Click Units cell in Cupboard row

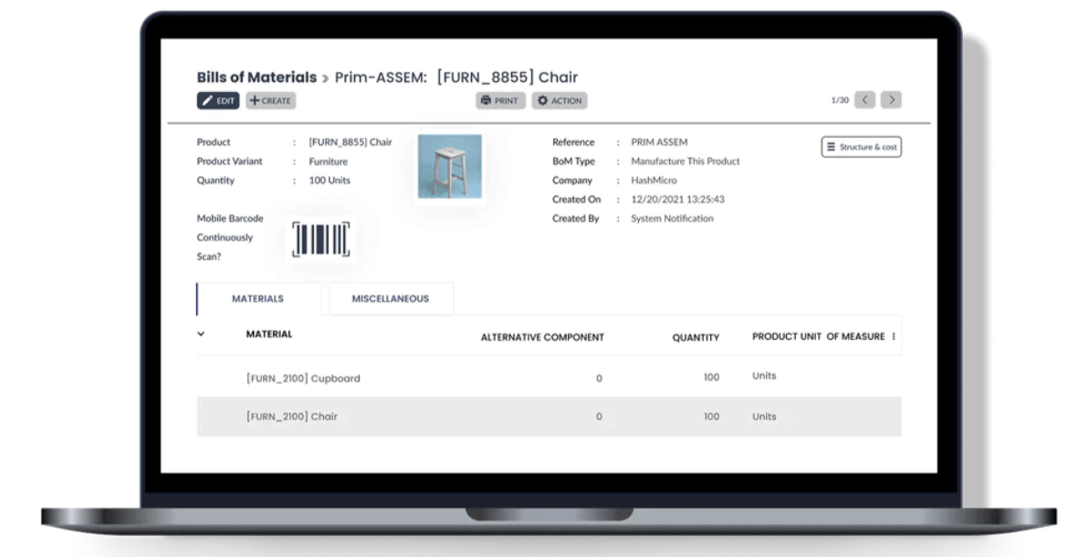click(764, 376)
